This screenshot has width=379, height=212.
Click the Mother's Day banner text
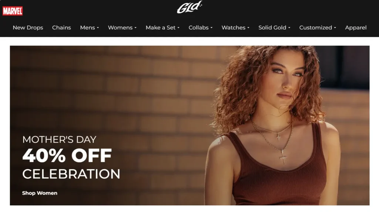point(59,139)
